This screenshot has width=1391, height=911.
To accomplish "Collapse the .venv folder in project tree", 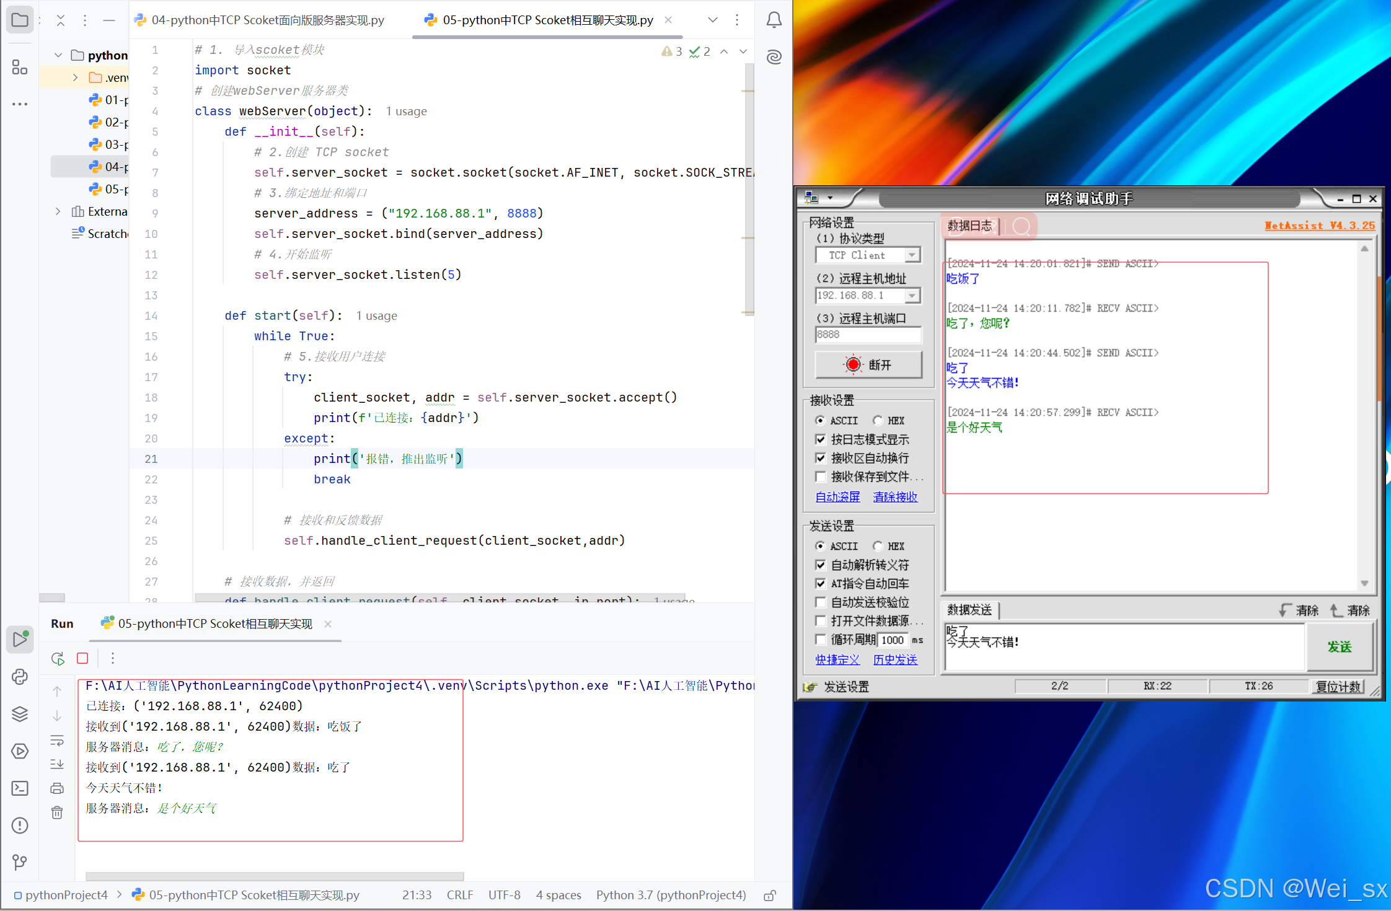I will click(x=75, y=77).
